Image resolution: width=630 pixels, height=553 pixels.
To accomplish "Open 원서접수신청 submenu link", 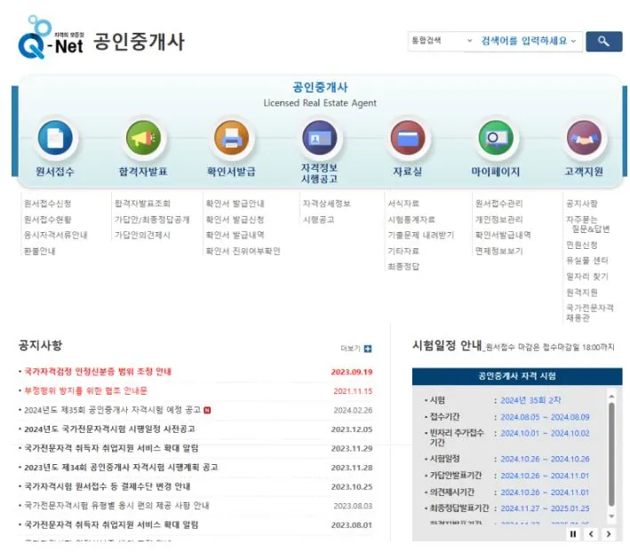I will (47, 204).
